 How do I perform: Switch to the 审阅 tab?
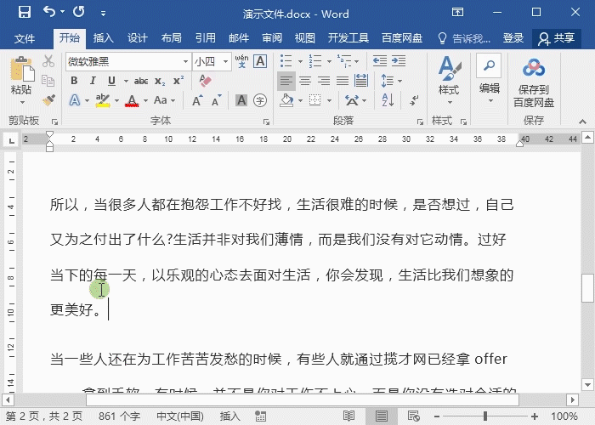272,38
